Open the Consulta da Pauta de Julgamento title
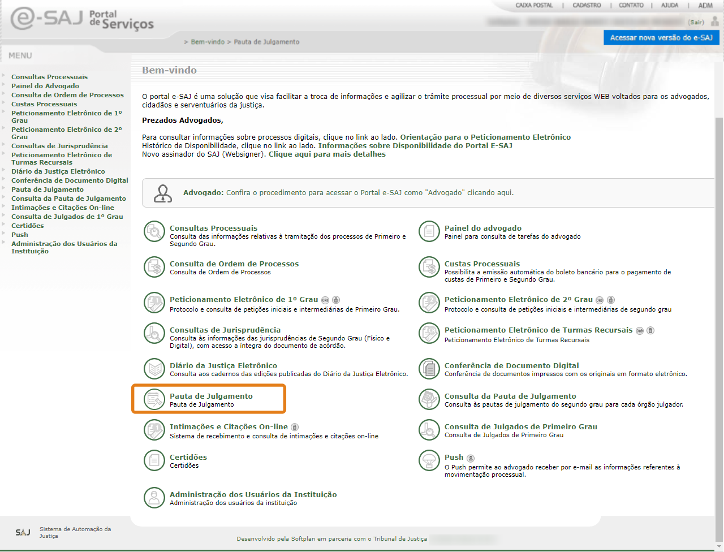The image size is (724, 552). pyautogui.click(x=510, y=396)
